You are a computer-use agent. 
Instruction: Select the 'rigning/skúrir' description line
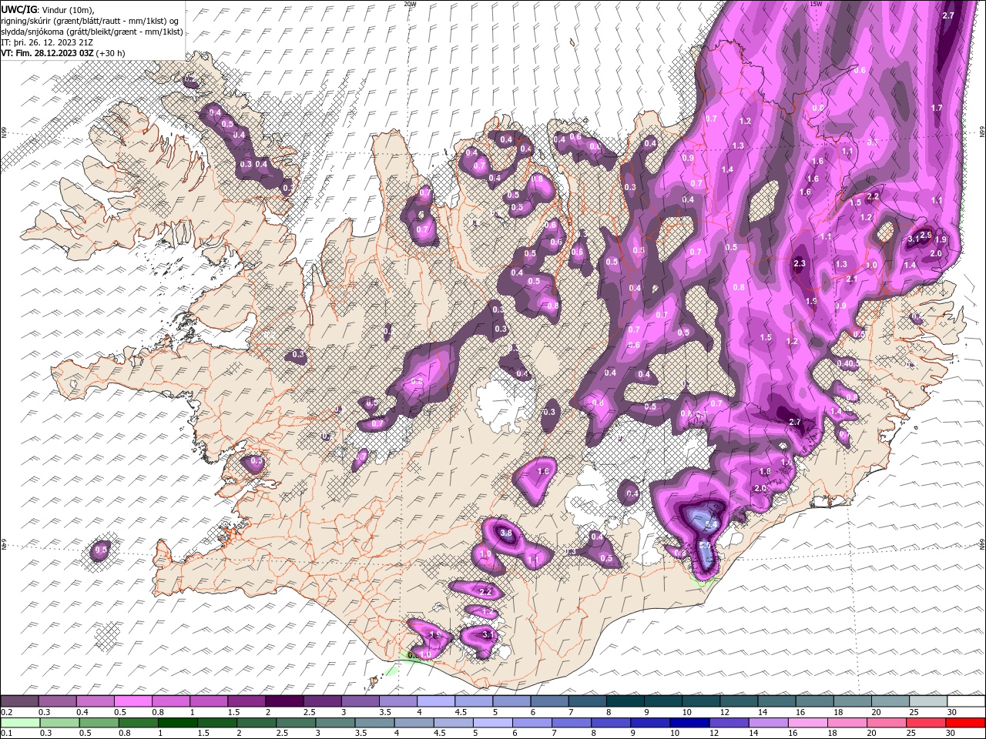click(89, 21)
